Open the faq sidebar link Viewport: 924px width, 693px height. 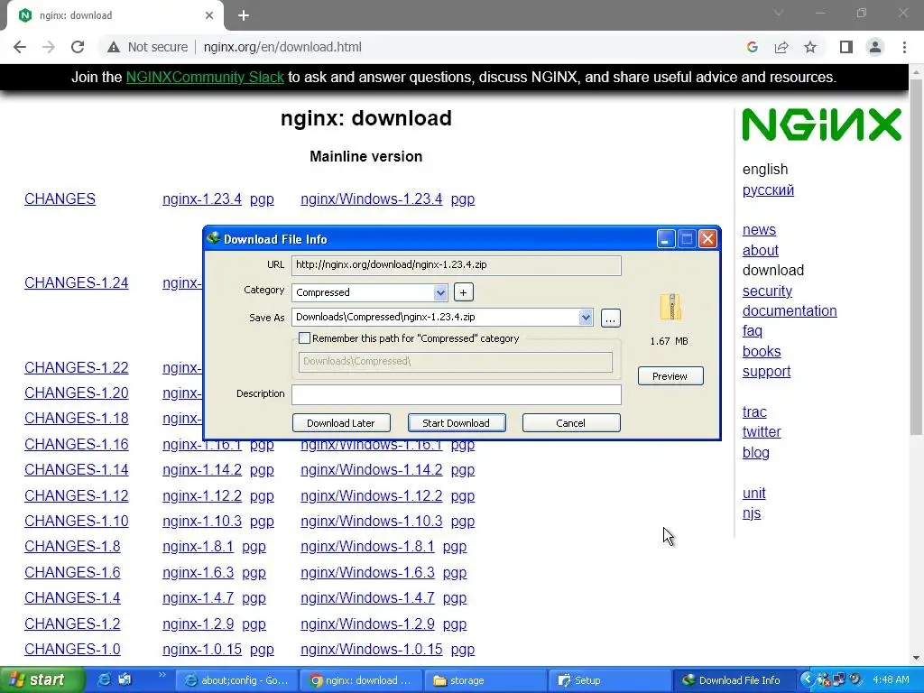click(x=752, y=331)
